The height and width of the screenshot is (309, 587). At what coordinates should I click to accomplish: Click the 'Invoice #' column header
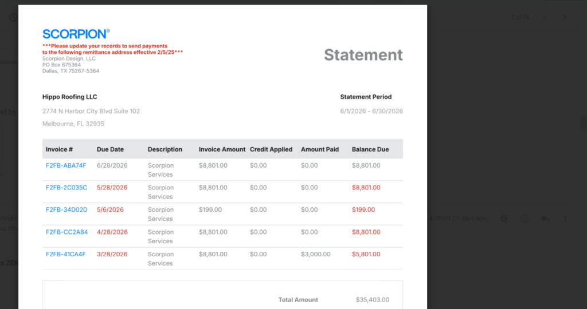coord(59,149)
